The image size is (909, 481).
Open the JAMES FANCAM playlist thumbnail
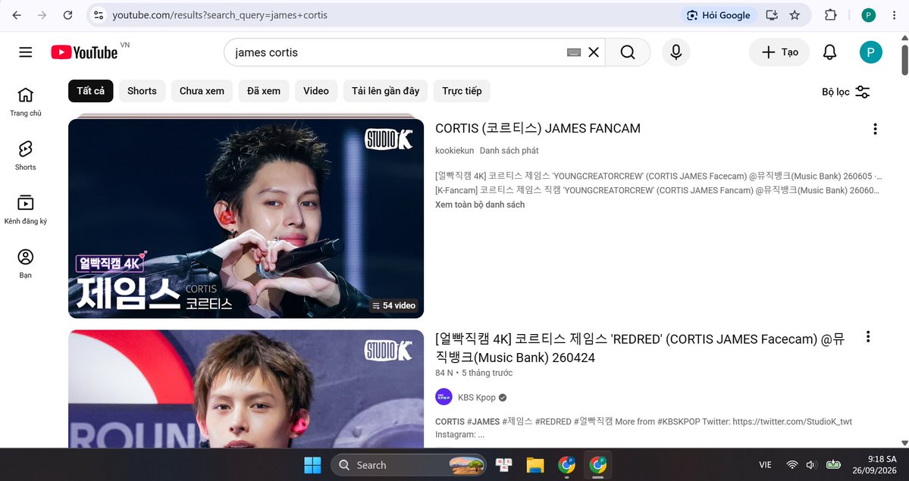(246, 218)
